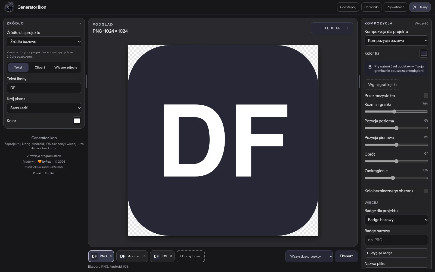The height and width of the screenshot is (272, 435).
Task: Open the Kompozycja bazowa dropdown
Action: tap(396, 41)
